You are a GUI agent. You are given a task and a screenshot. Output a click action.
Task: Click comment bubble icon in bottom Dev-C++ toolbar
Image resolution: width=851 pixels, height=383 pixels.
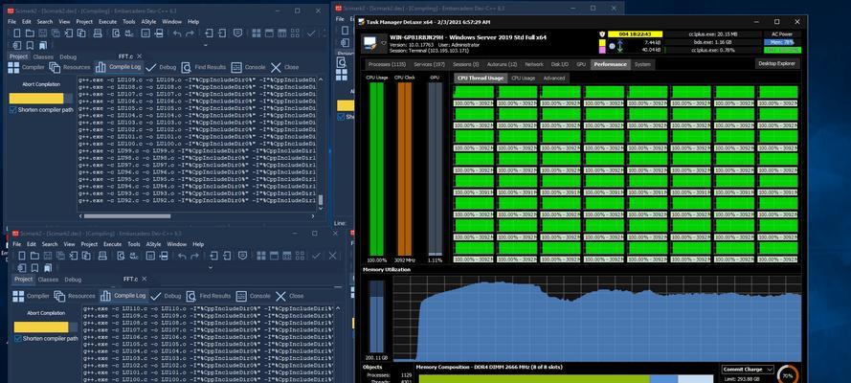(x=242, y=256)
